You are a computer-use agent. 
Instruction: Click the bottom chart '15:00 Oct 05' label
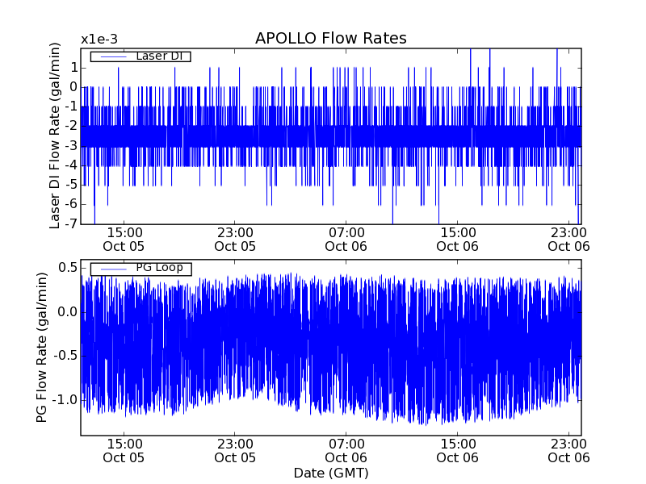pyautogui.click(x=124, y=451)
